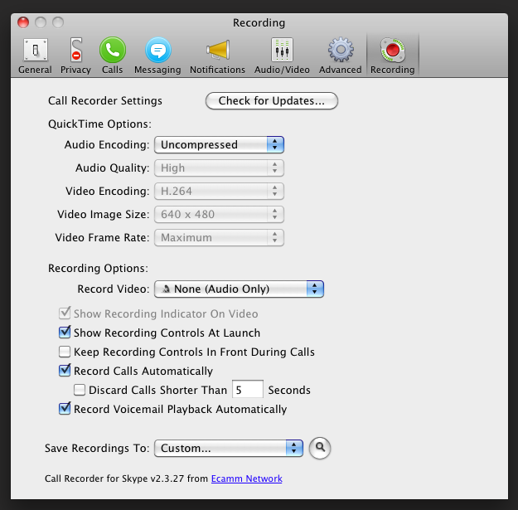Enable Keep Recording Controls In Front During Calls
Viewport: 518px width, 510px height.
point(65,352)
